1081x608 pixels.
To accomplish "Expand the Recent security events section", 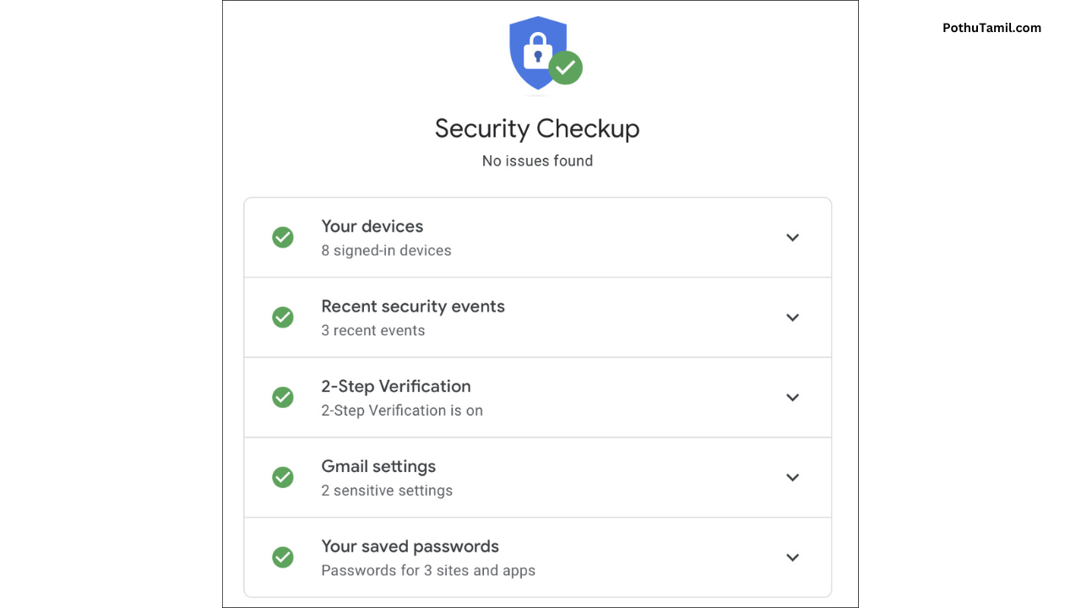I will (792, 318).
